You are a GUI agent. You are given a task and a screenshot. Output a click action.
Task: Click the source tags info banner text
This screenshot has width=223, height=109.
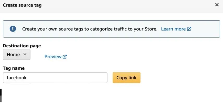coord(90,29)
